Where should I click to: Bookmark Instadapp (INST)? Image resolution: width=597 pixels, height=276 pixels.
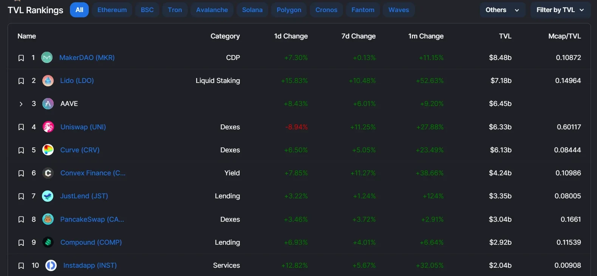tap(21, 266)
